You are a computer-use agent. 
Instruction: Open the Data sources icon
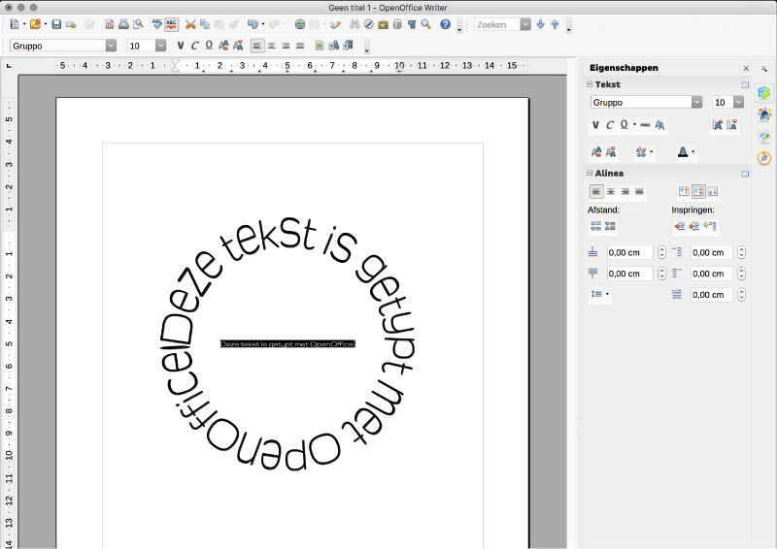pos(397,24)
